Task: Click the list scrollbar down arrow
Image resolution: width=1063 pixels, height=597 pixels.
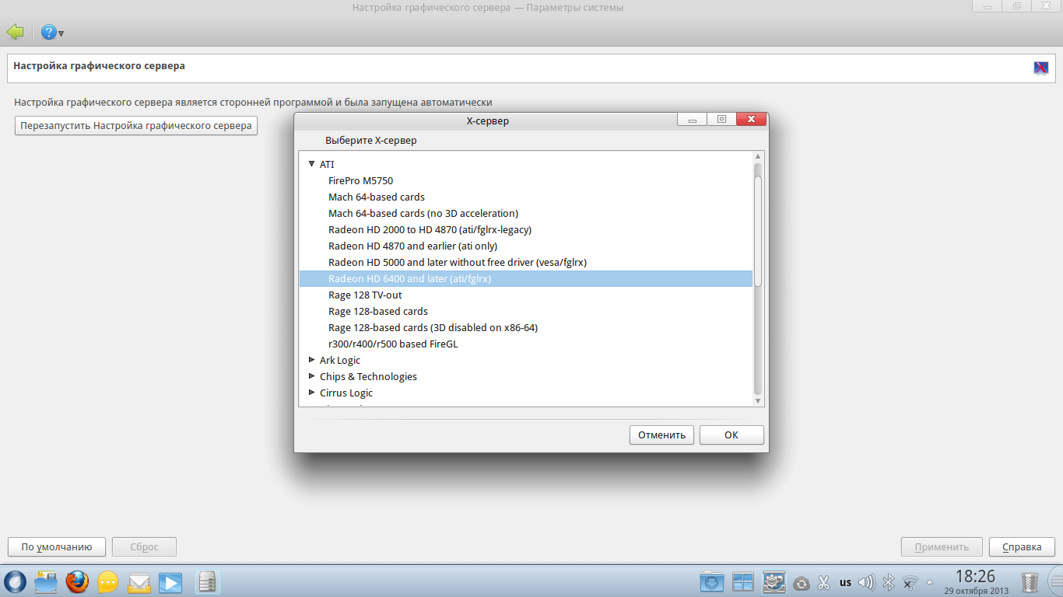Action: (x=758, y=400)
